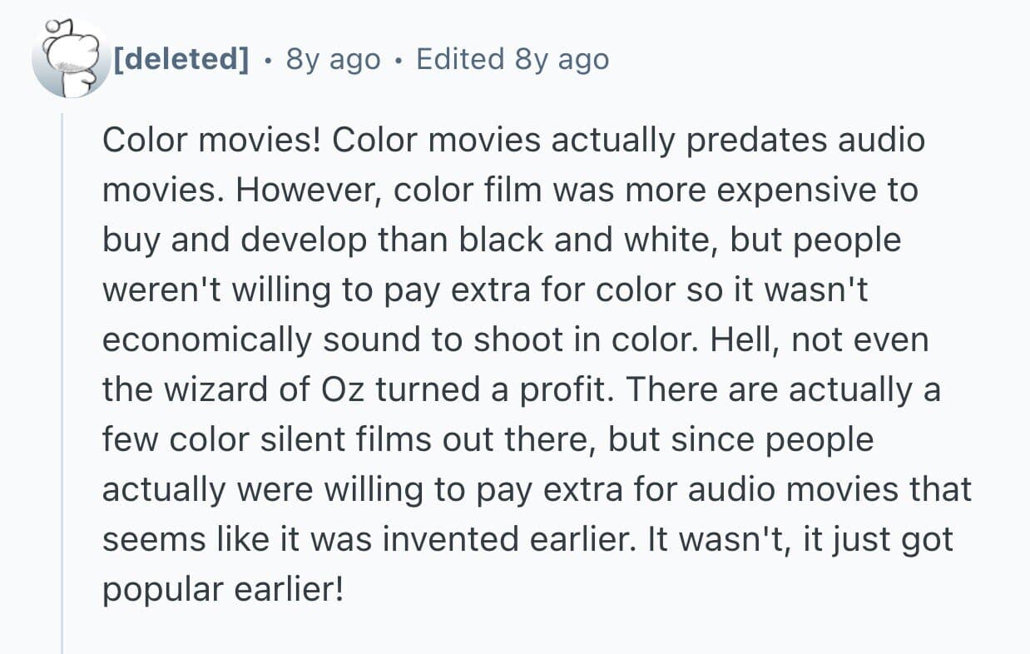Image resolution: width=1030 pixels, height=654 pixels.
Task: Open the "8y ago" timestamp permalink
Action: (333, 59)
